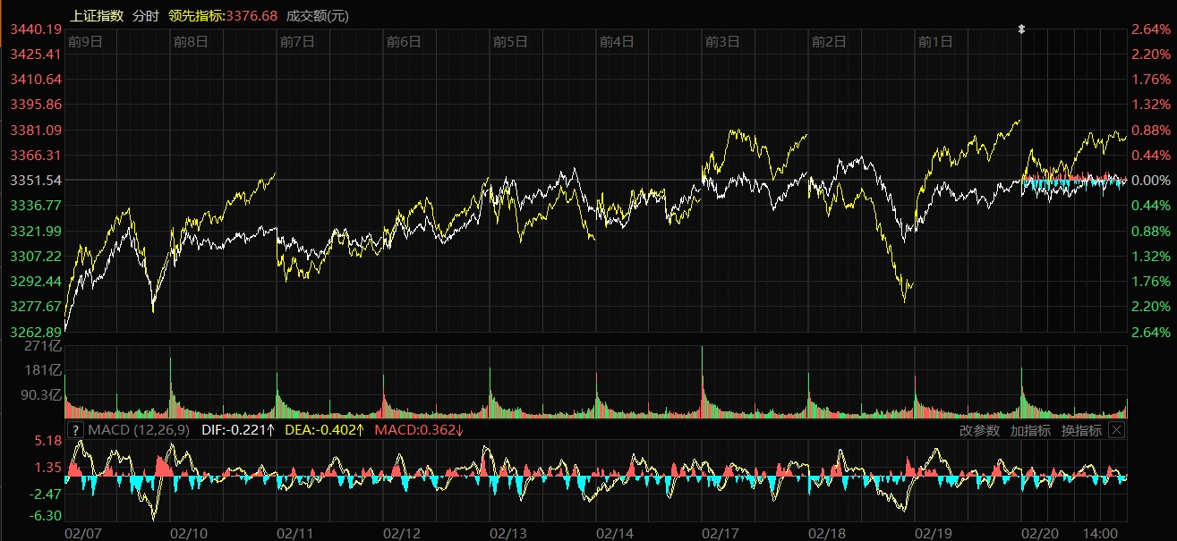Open 换指标 to switch indicator

[1081, 430]
